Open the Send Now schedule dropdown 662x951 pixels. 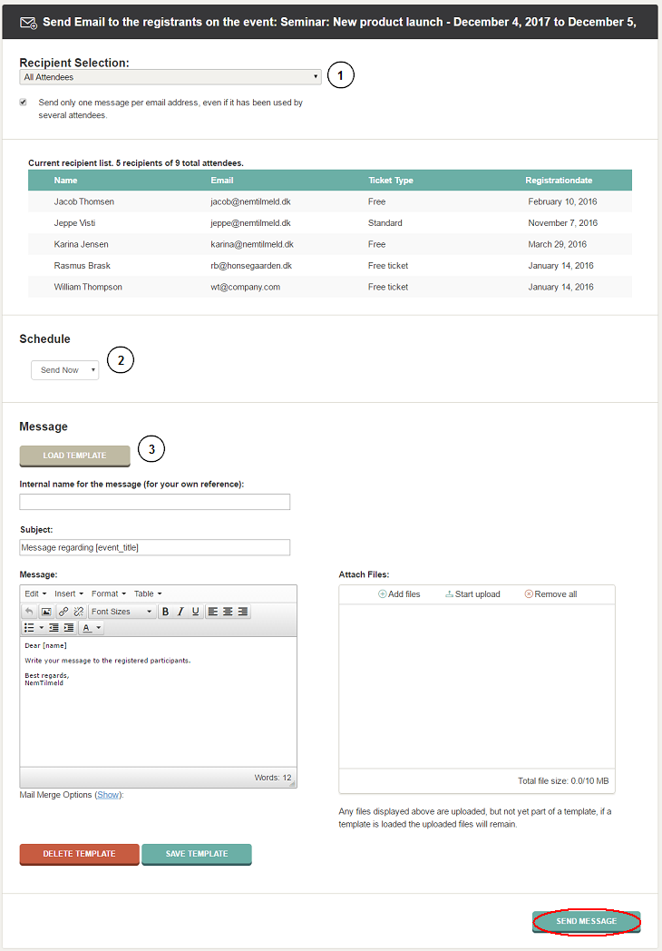tap(65, 370)
